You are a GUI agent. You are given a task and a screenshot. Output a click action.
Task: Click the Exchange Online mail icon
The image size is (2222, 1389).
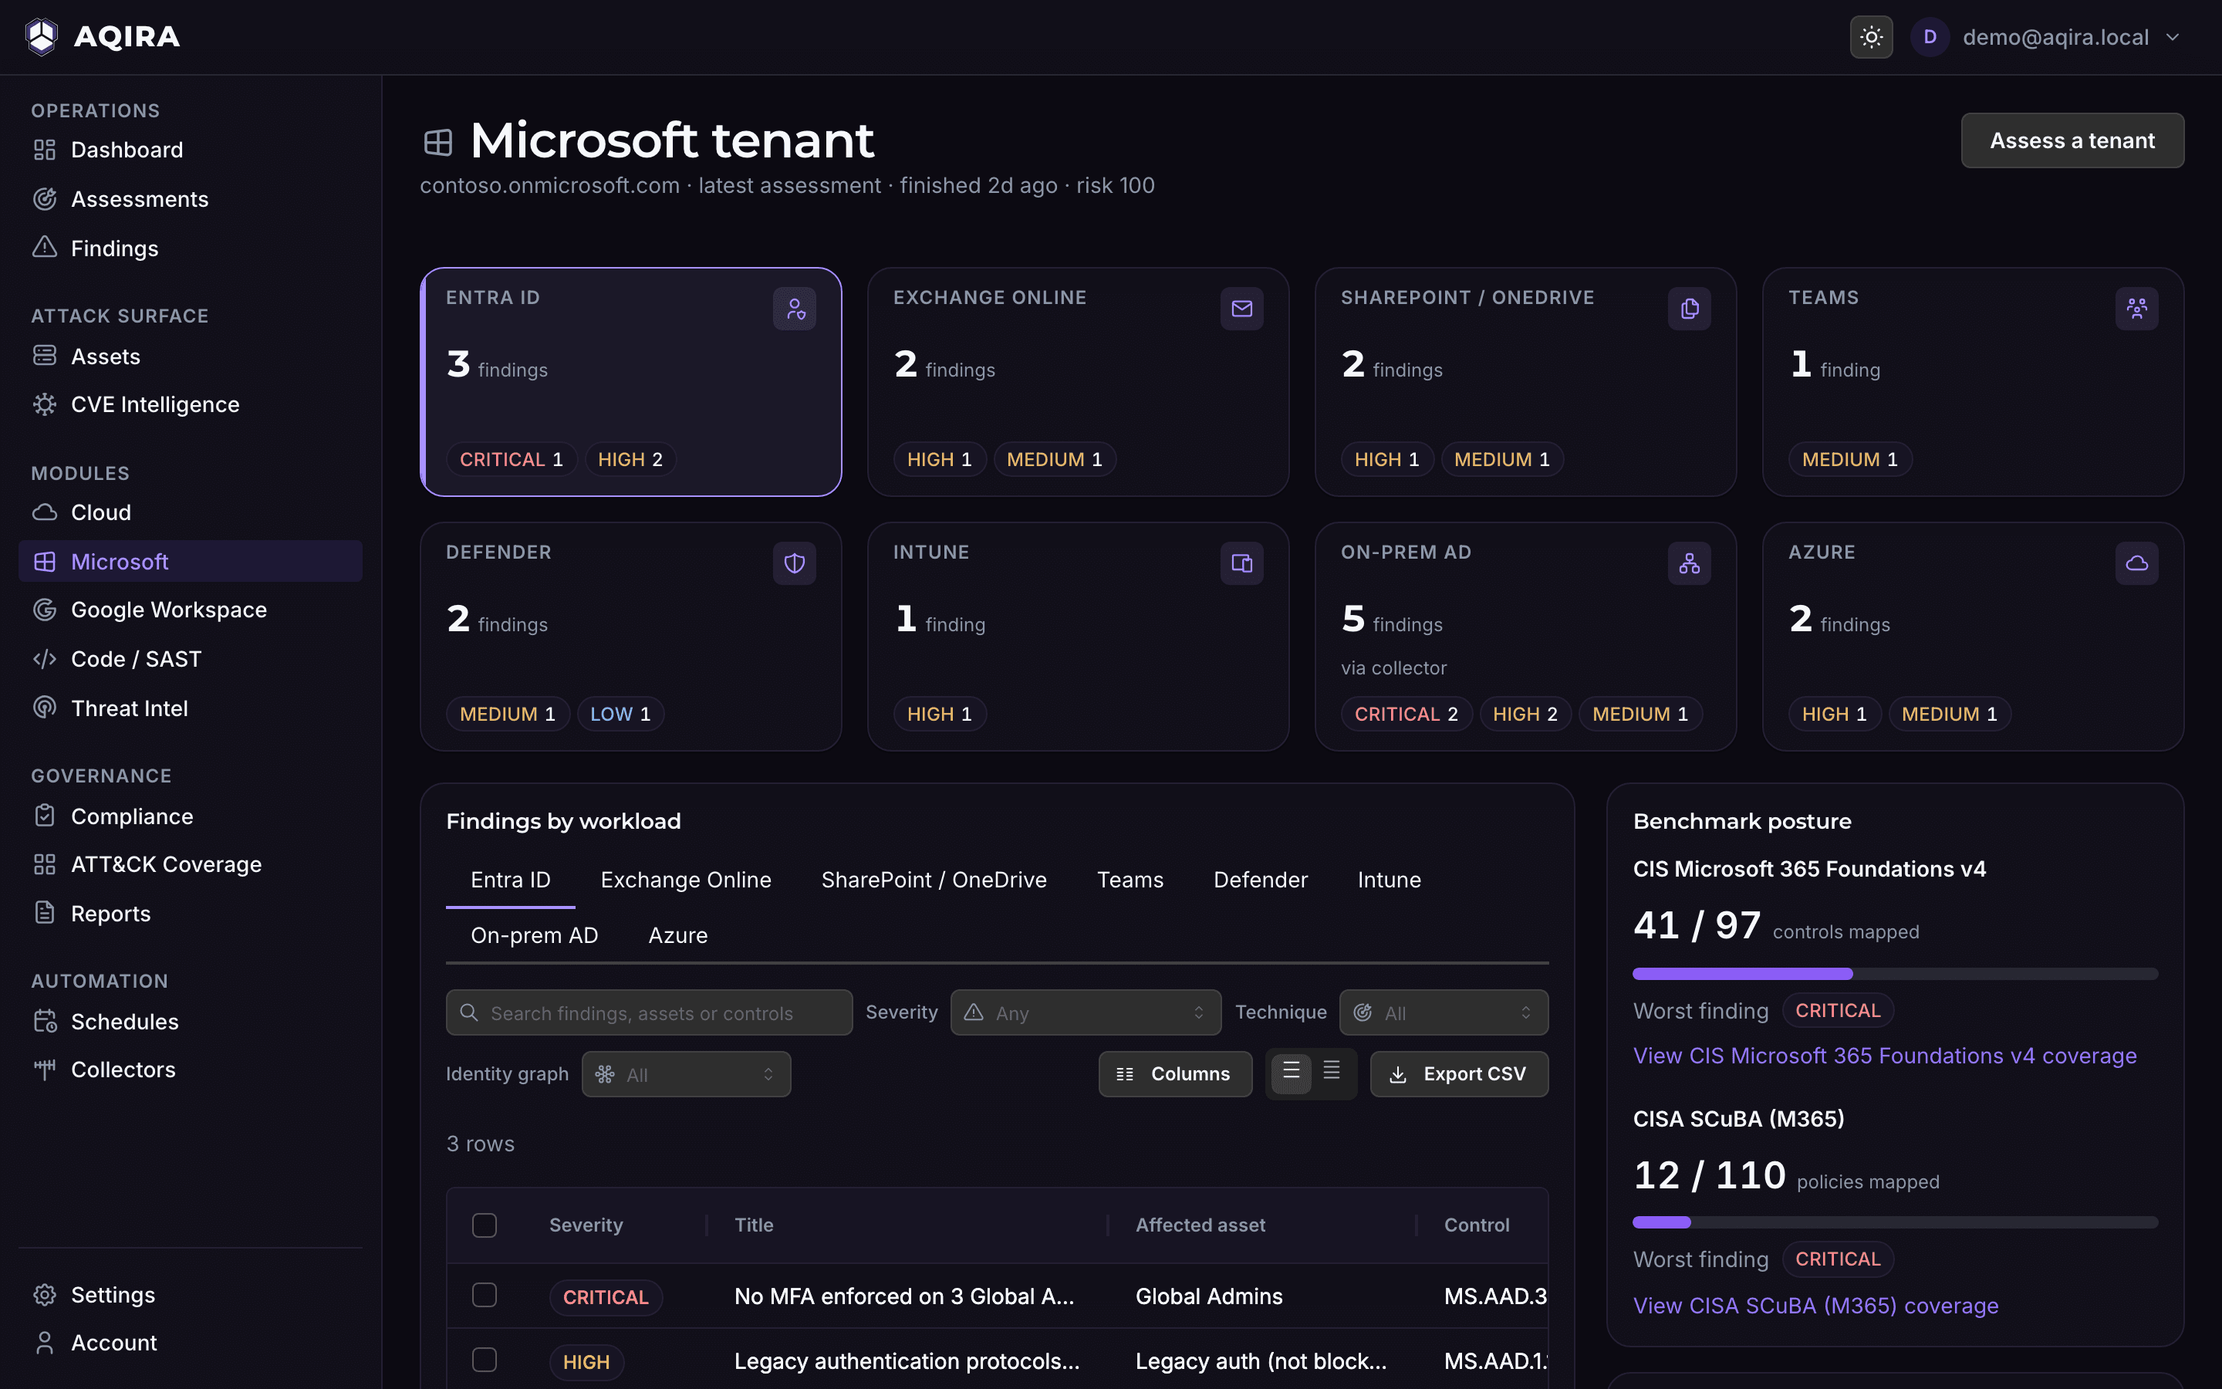coord(1241,309)
